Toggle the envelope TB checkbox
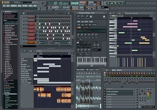Viewport: 157px width, 110px height. pos(78,39)
